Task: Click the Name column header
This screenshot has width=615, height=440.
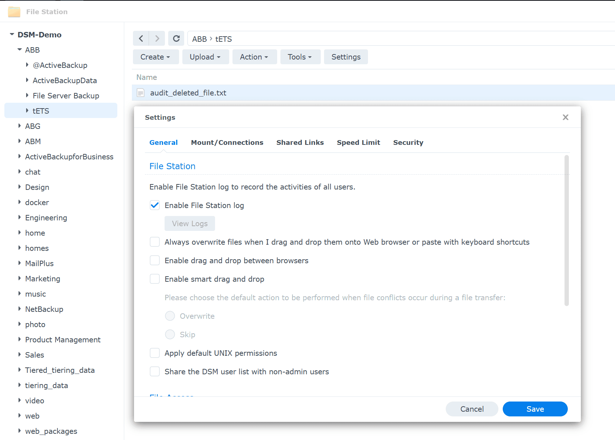Action: (x=147, y=77)
